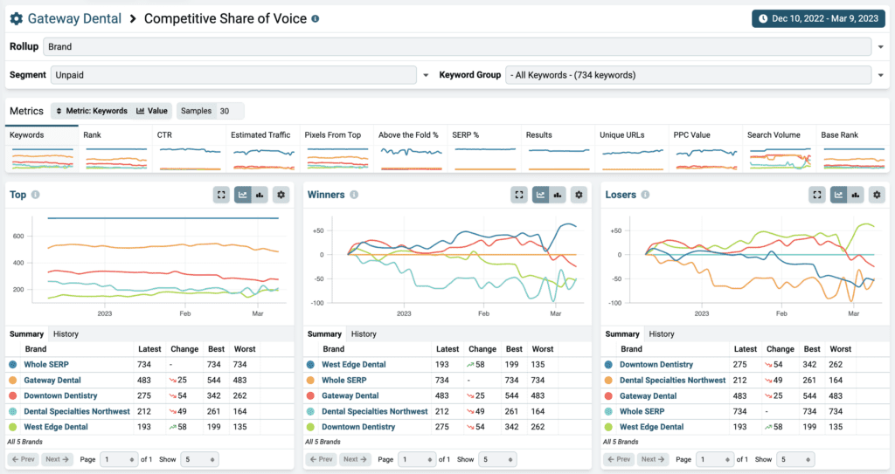
Task: Open the Metric: Keywords selector
Action: tap(91, 111)
